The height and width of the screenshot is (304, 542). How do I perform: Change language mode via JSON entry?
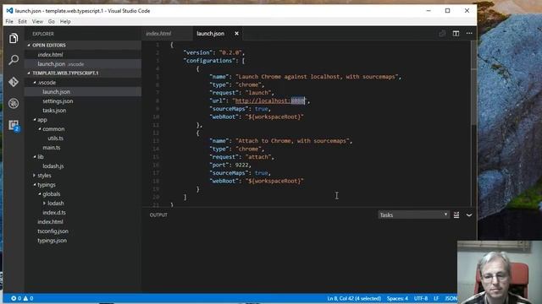[x=451, y=298]
